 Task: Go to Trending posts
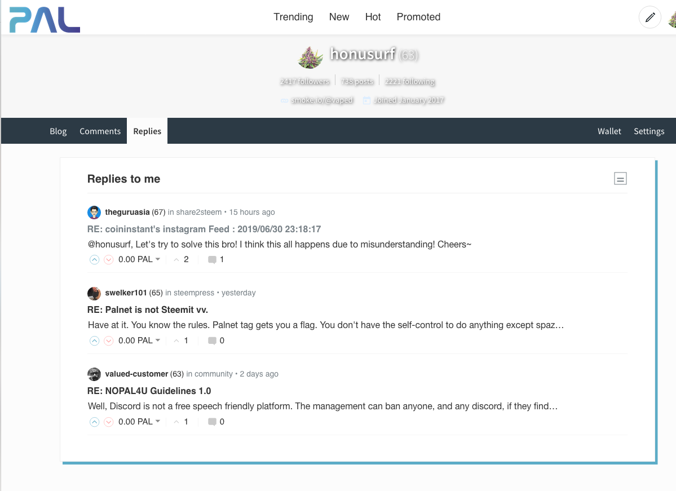point(293,17)
